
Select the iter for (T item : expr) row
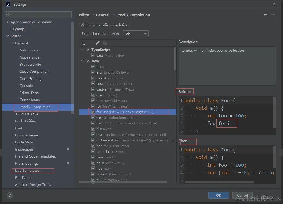[128, 146]
